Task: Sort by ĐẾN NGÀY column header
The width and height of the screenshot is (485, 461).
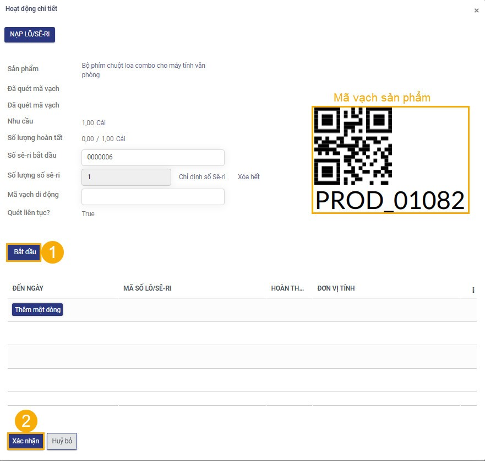Action: (28, 288)
